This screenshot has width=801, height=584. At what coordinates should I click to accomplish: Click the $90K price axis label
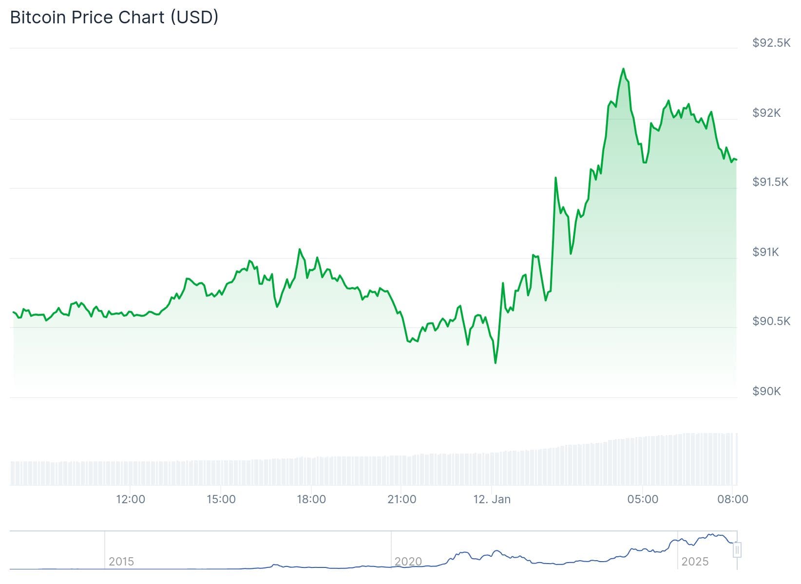click(766, 391)
